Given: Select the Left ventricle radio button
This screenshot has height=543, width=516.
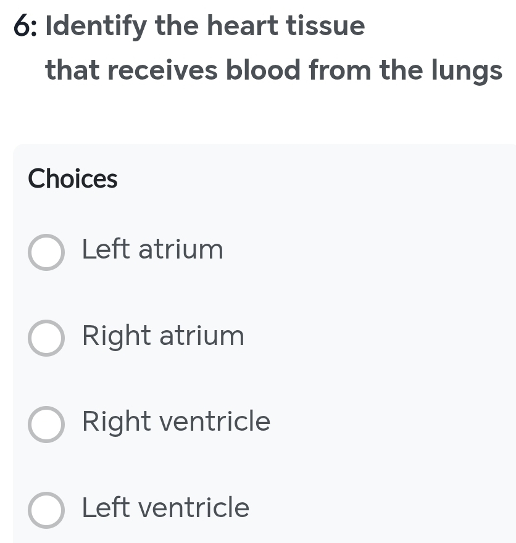Looking at the screenshot, I should tap(46, 510).
